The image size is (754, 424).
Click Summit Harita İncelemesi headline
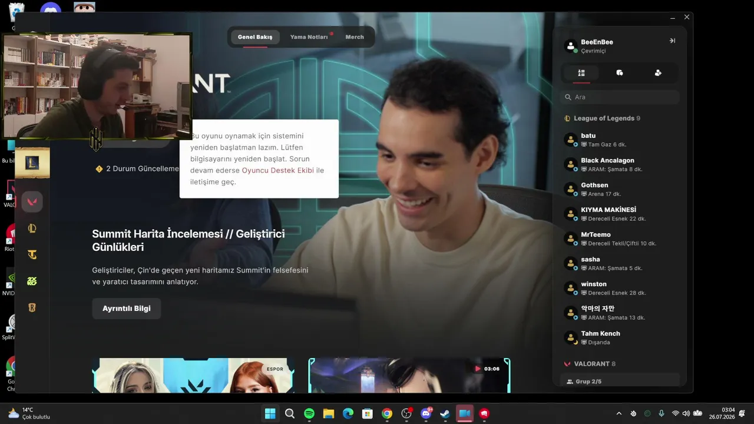[x=188, y=240]
